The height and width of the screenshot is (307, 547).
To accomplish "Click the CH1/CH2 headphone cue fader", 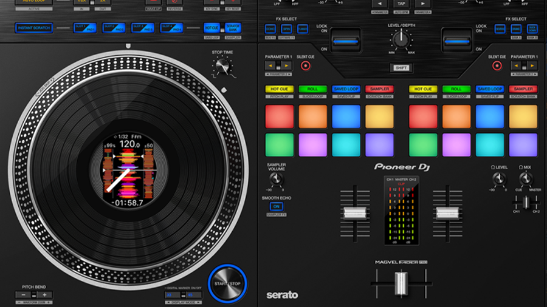I will [x=526, y=202].
